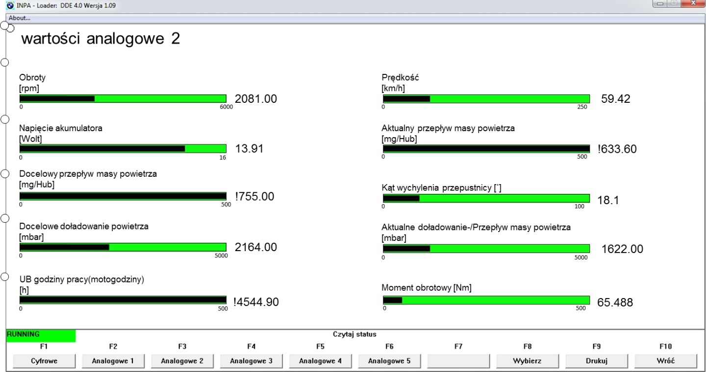Print using the Drukuj button
The image size is (706, 372).
pos(597,361)
